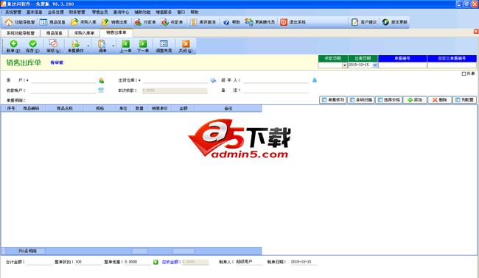Click the 单据操作 document operations icon
Screen dimensions: 479x278
click(75, 43)
